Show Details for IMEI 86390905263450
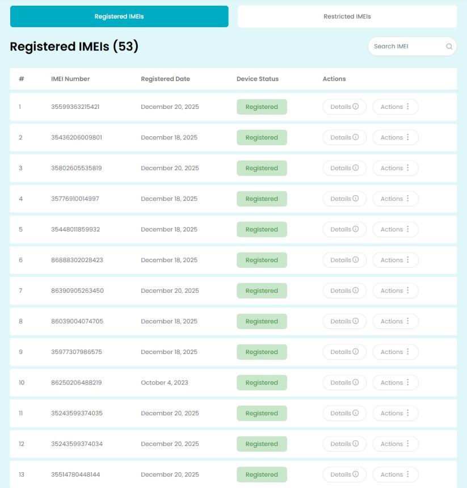 pos(344,291)
